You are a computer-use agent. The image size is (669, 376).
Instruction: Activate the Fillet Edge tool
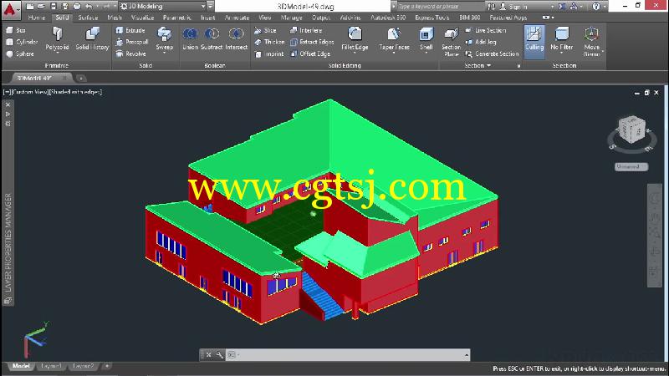tap(355, 38)
